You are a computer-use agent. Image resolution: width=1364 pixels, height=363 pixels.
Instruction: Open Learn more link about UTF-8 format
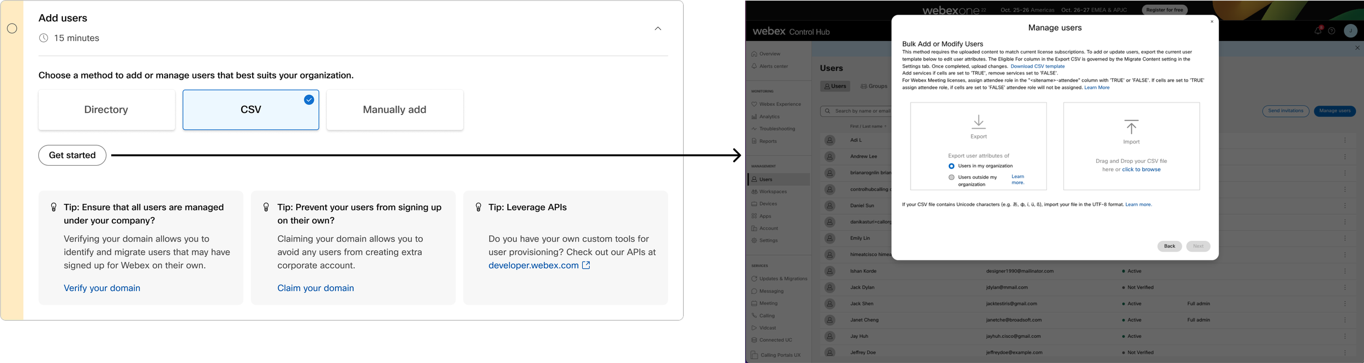pos(1138,205)
